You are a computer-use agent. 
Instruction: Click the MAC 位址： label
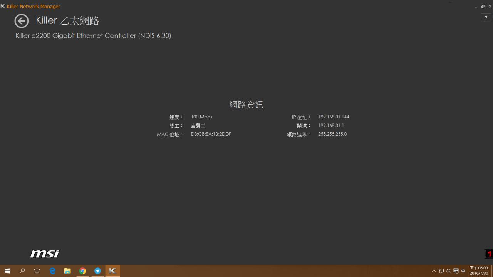[x=170, y=135]
